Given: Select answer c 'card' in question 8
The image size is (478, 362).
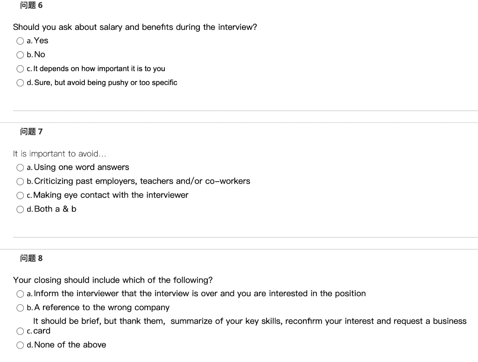Looking at the screenshot, I should (20, 331).
